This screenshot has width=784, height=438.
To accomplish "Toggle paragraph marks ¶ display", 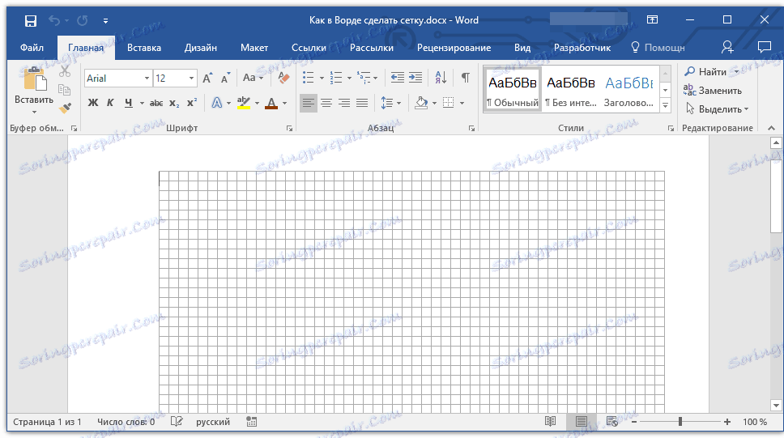I will [466, 78].
